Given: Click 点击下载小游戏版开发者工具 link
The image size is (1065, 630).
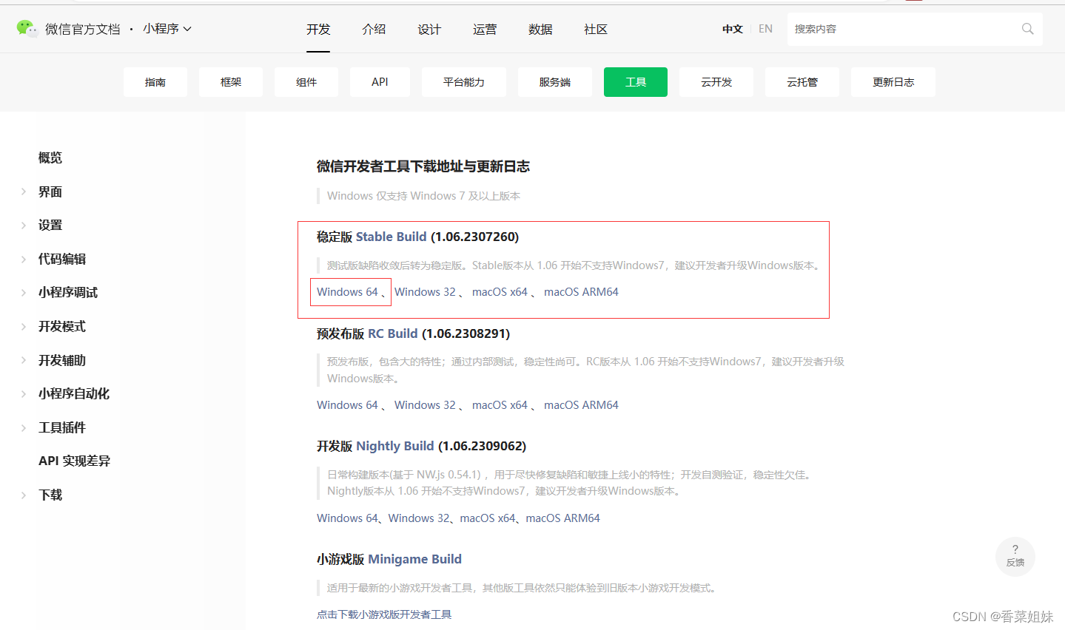Looking at the screenshot, I should [384, 614].
